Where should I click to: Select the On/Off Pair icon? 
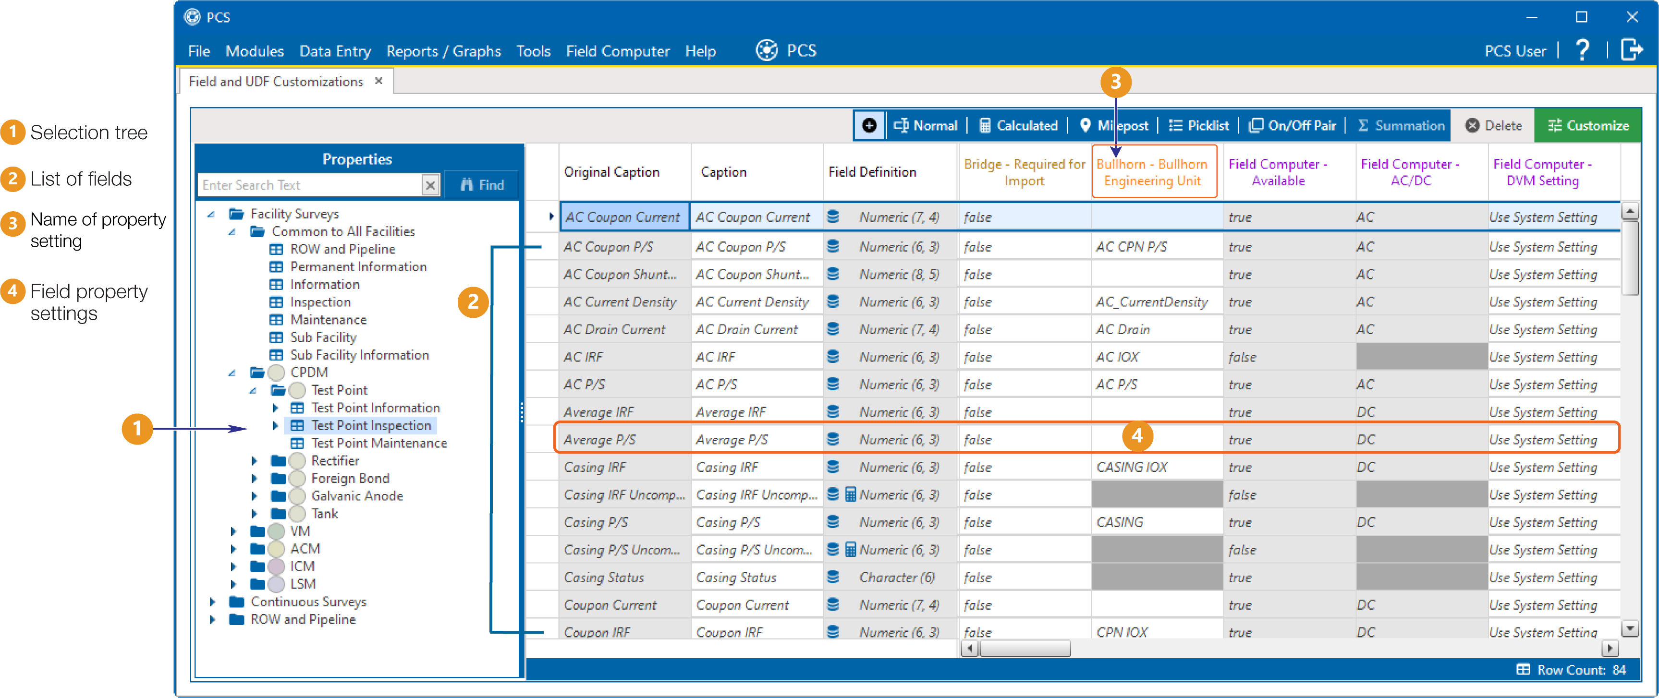(x=1292, y=125)
